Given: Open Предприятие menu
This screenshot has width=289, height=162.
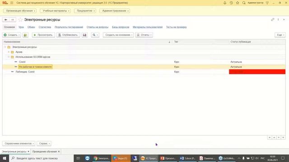Looking at the screenshot, I should pyautogui.click(x=85, y=11).
